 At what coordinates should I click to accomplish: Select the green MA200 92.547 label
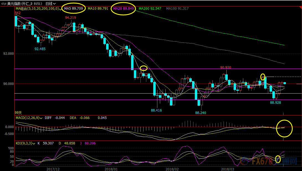pyautogui.click(x=150, y=9)
